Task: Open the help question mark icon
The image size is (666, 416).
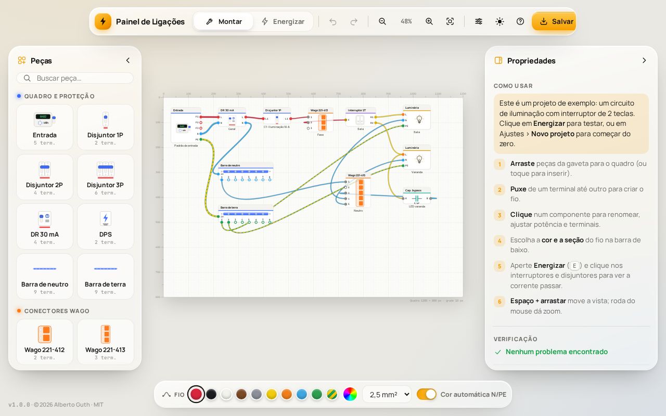Action: point(520,21)
